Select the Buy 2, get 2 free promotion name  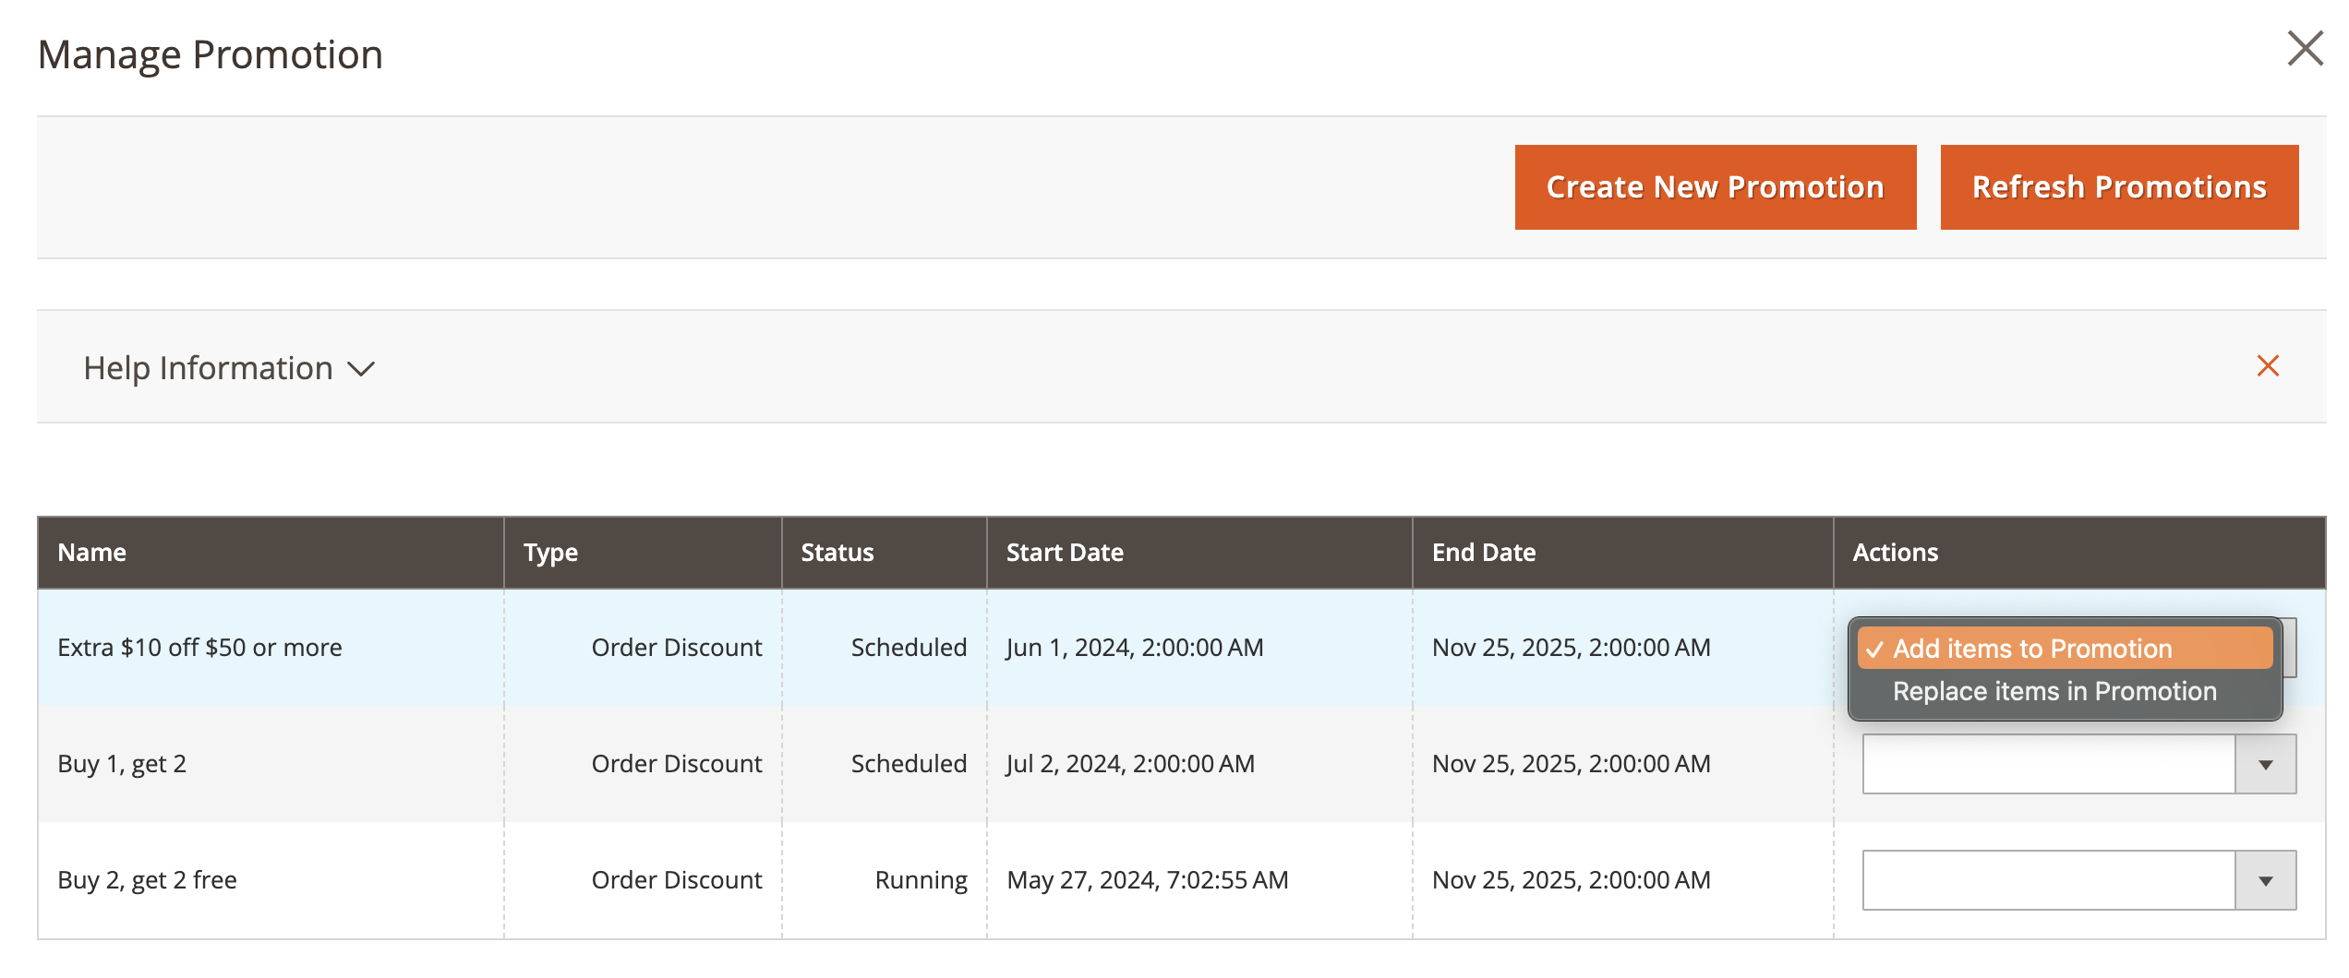[147, 880]
